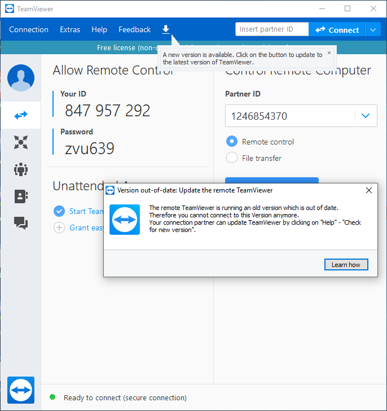This screenshot has height=411, width=387.
Task: Close the new version tooltip
Action: (x=329, y=53)
